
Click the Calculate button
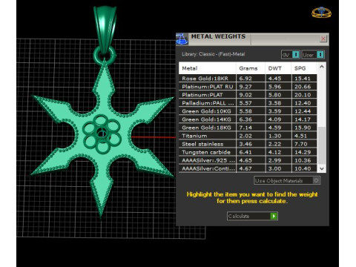click(252, 216)
